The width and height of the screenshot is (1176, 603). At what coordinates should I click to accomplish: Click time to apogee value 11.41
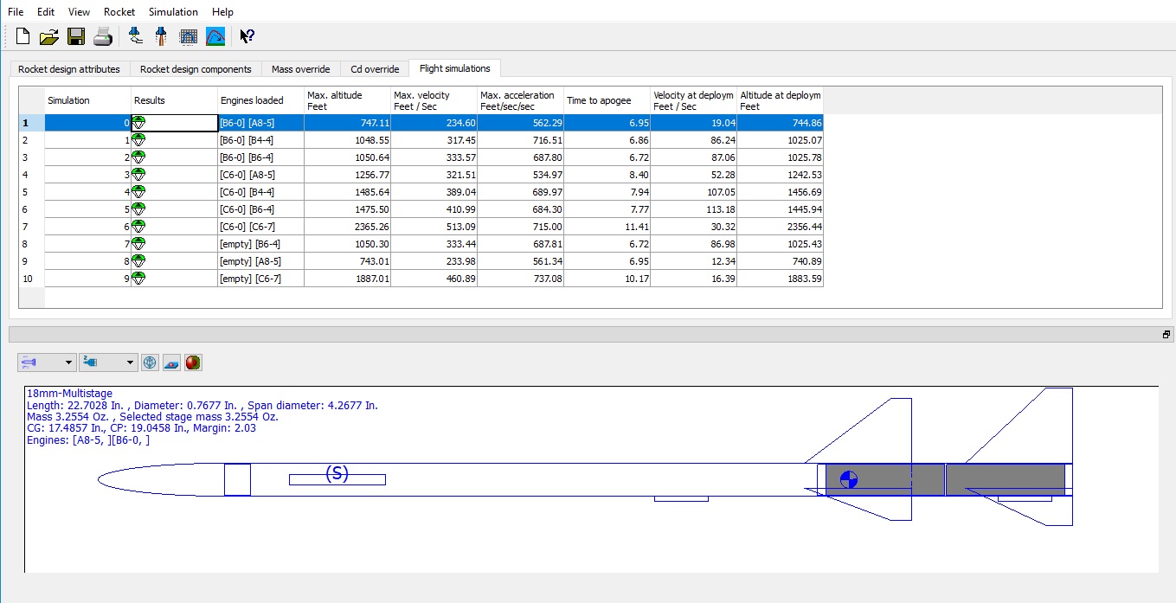(x=607, y=227)
